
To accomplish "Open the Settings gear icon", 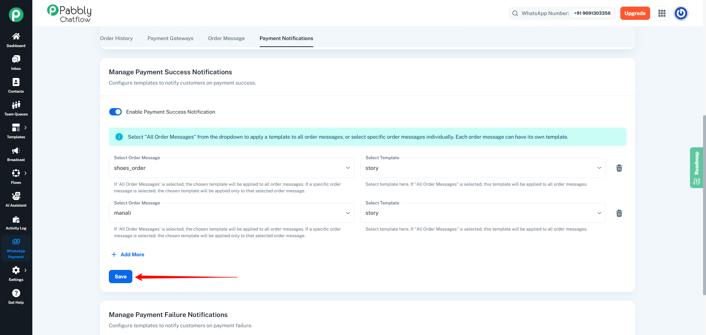I will 16,270.
